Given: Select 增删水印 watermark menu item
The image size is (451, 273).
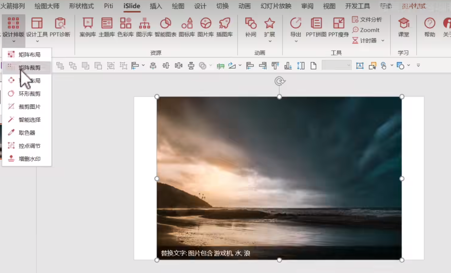Looking at the screenshot, I should pyautogui.click(x=27, y=159).
